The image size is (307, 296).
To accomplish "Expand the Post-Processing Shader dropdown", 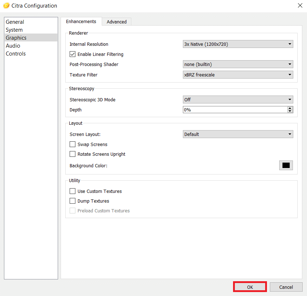I will [x=238, y=65].
